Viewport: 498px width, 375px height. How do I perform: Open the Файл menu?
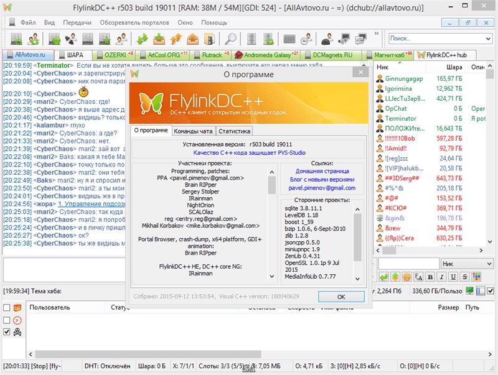pos(28,22)
